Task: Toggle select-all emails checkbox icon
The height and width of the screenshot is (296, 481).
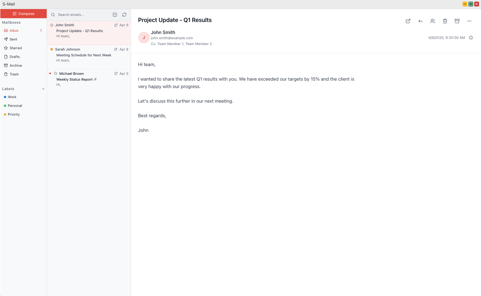Action: pos(115,15)
